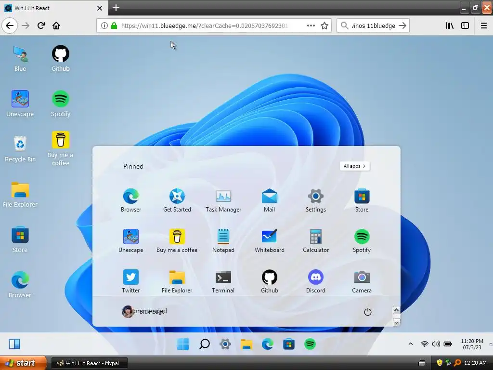Open the Discord pinned app
This screenshot has width=493, height=370.
click(x=316, y=281)
